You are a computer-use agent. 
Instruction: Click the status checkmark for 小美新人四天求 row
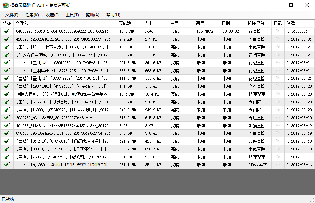coord(7,86)
